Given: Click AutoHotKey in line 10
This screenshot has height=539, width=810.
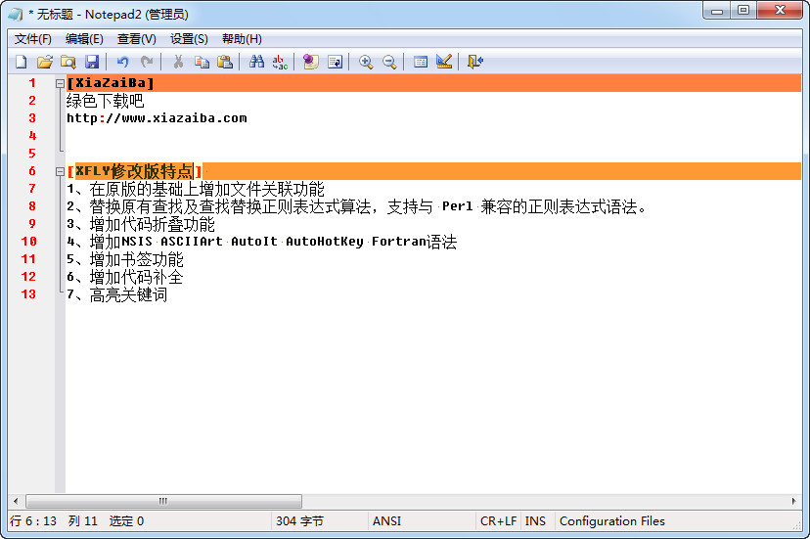Looking at the screenshot, I should coord(325,242).
